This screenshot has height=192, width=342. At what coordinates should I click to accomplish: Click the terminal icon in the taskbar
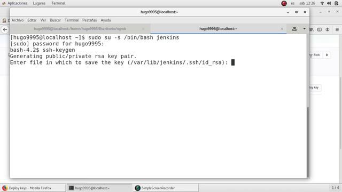click(x=71, y=188)
